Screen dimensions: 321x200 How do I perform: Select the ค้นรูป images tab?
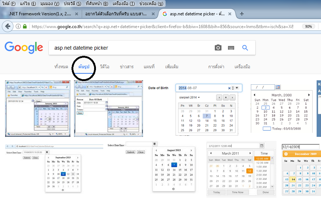pyautogui.click(x=84, y=67)
